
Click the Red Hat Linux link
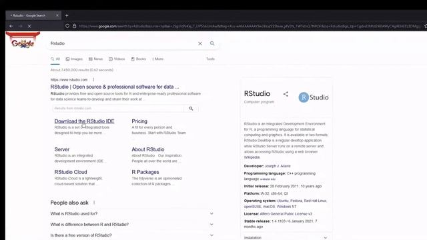coord(315,201)
